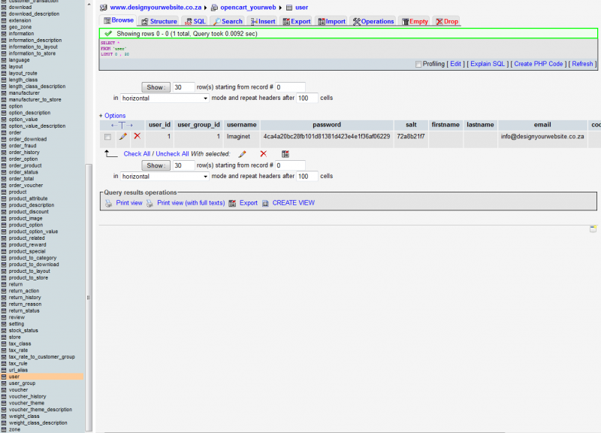This screenshot has height=433, width=601.
Task: Click the Empty tab
Action: 415,22
